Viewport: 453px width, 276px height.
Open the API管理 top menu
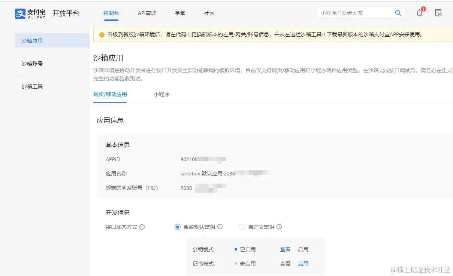pos(147,13)
